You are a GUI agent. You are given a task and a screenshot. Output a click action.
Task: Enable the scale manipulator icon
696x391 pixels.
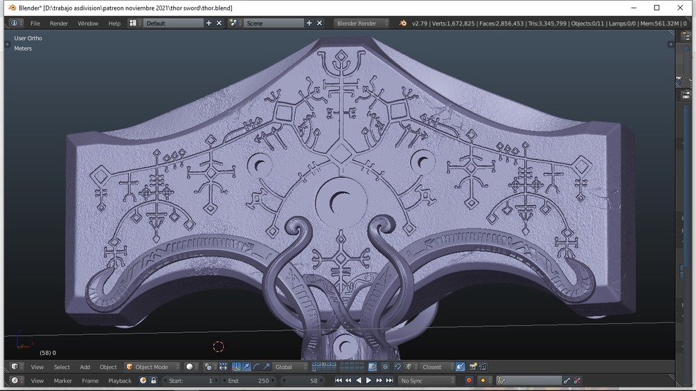click(x=267, y=367)
